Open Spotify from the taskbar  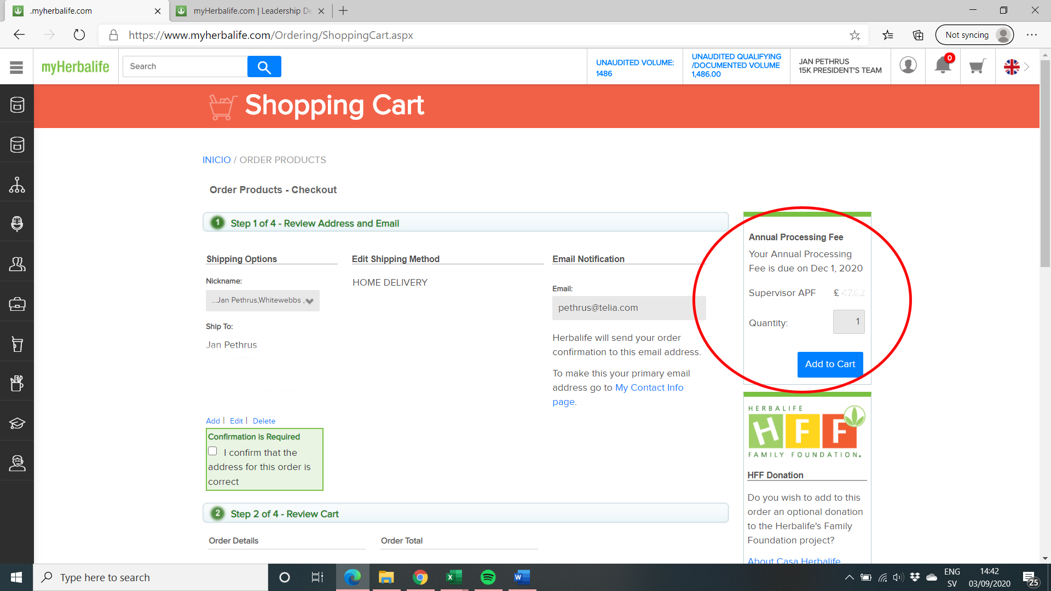pos(488,577)
